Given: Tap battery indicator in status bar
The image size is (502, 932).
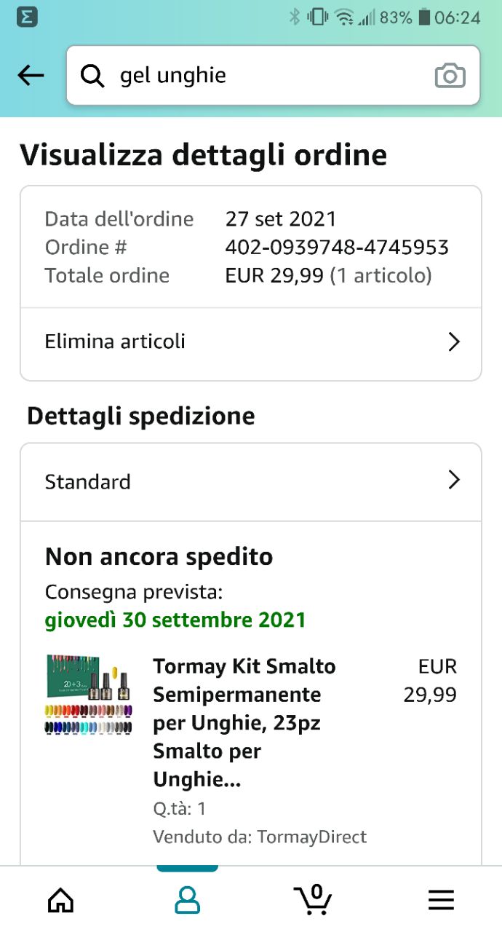Looking at the screenshot, I should (x=425, y=17).
